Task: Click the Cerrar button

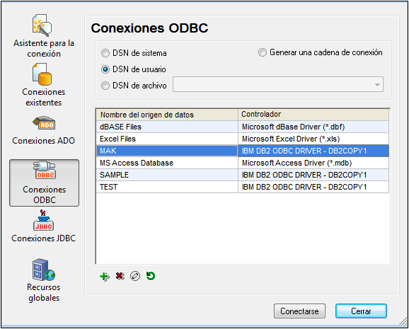Action: pyautogui.click(x=361, y=311)
